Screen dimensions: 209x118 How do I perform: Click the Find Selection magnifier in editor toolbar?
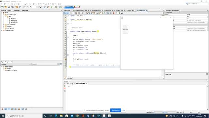pyautogui.click(x=87, y=13)
